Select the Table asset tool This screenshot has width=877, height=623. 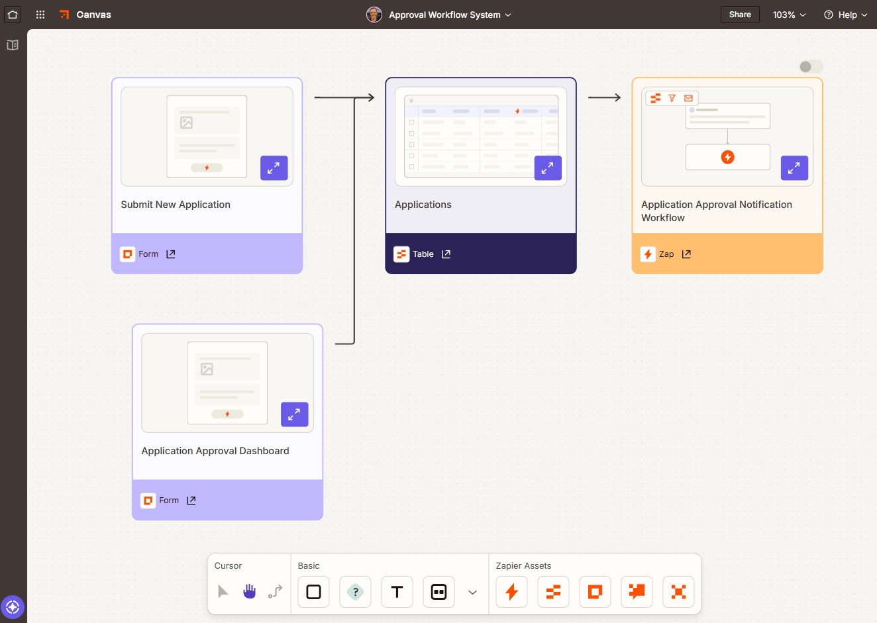553,592
